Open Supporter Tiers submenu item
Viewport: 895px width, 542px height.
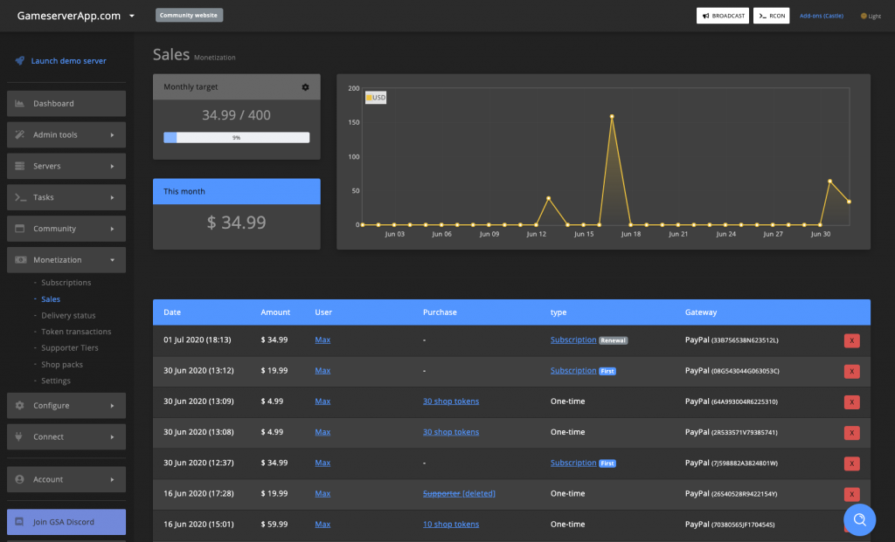(x=70, y=347)
